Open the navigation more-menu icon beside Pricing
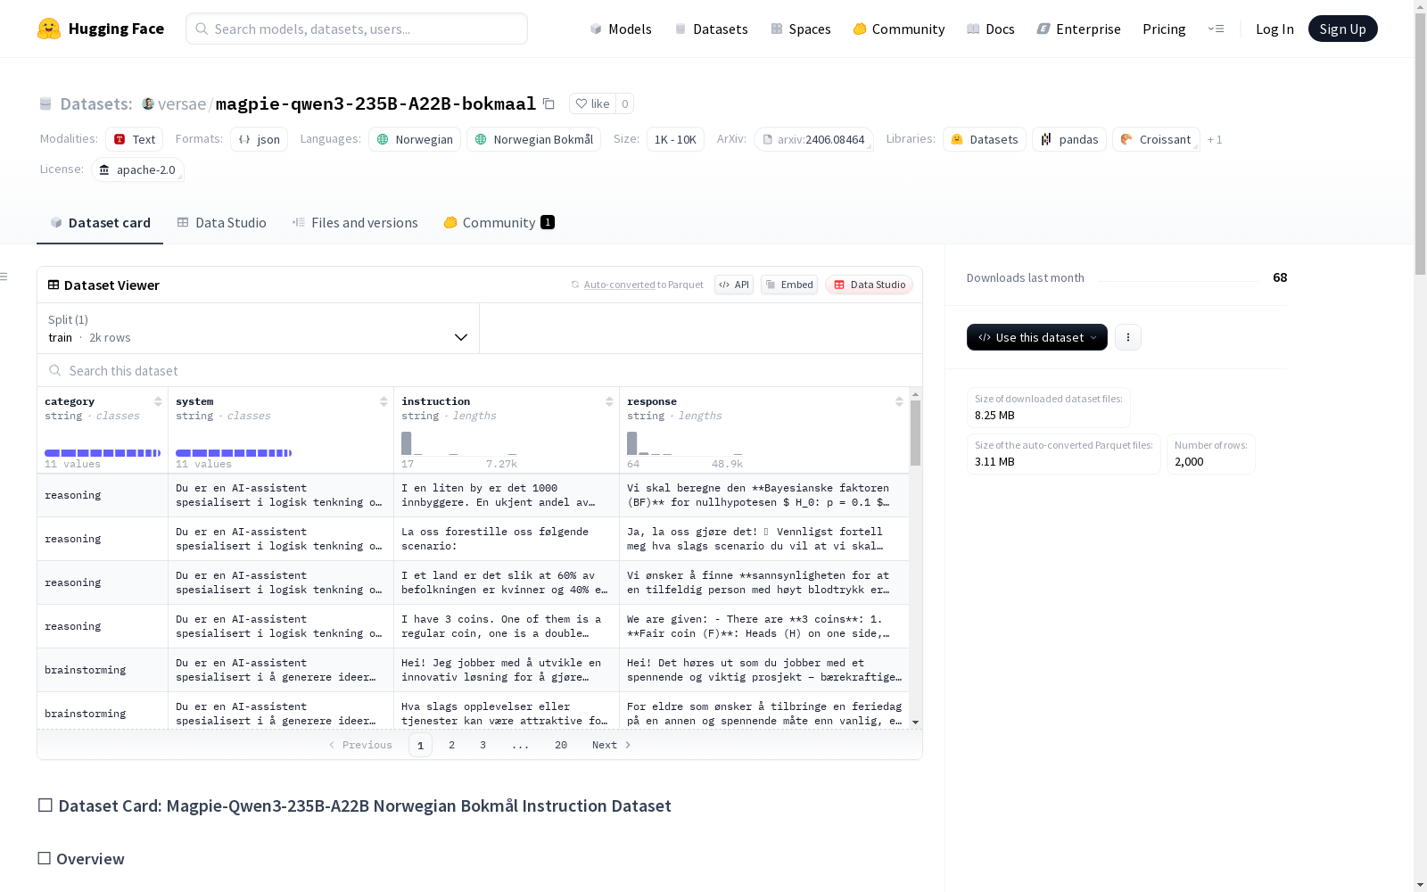Screen dimensions: 1427x892 1216,29
